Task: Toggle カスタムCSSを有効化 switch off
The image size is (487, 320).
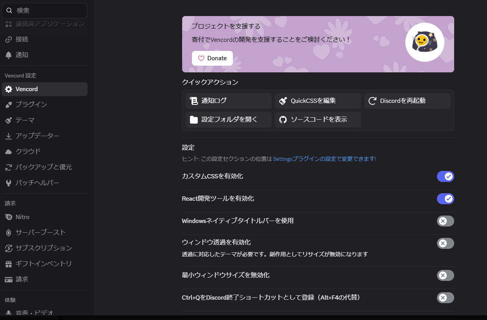Action: pos(446,176)
